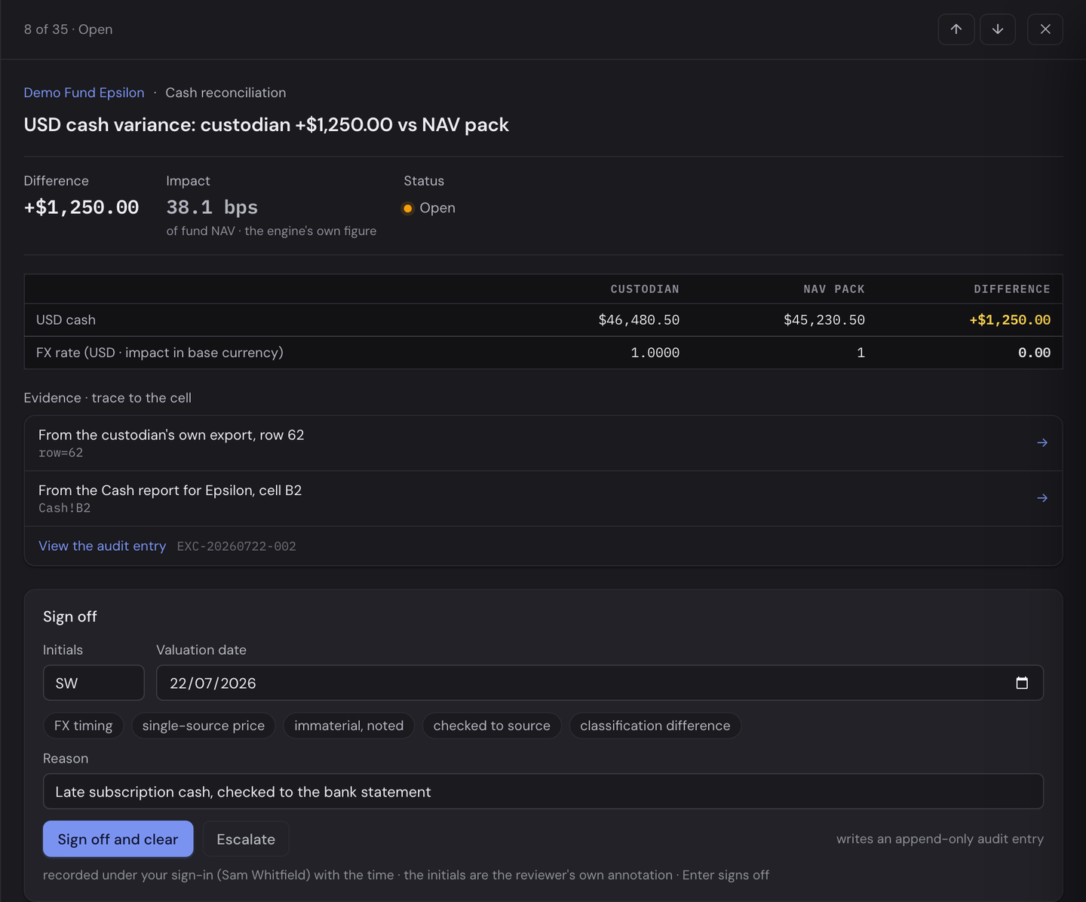
Task: Click the DIFFERENCE column header
Action: point(1012,289)
